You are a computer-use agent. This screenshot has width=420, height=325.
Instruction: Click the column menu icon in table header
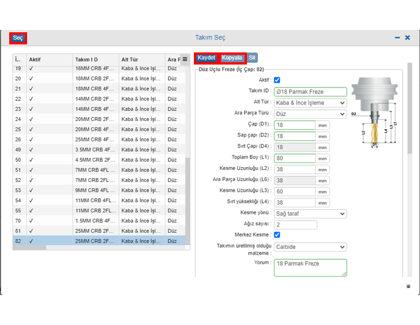185,59
